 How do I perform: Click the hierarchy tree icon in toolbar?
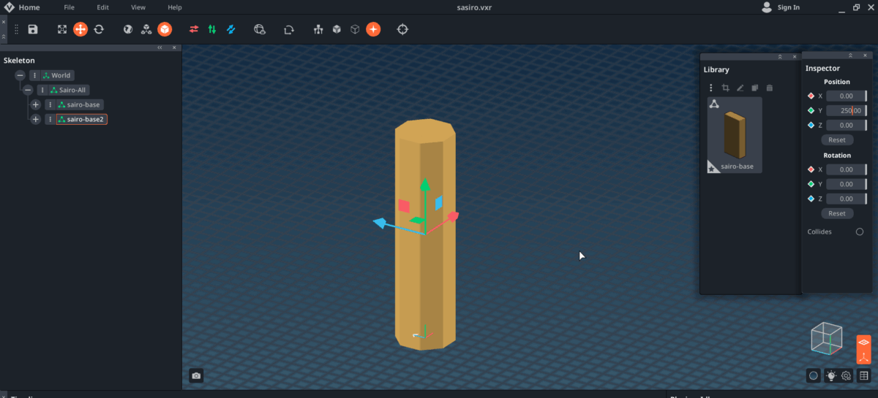318,29
